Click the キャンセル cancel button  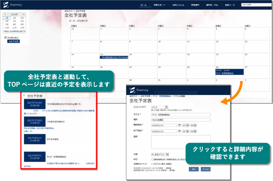tap(206, 169)
